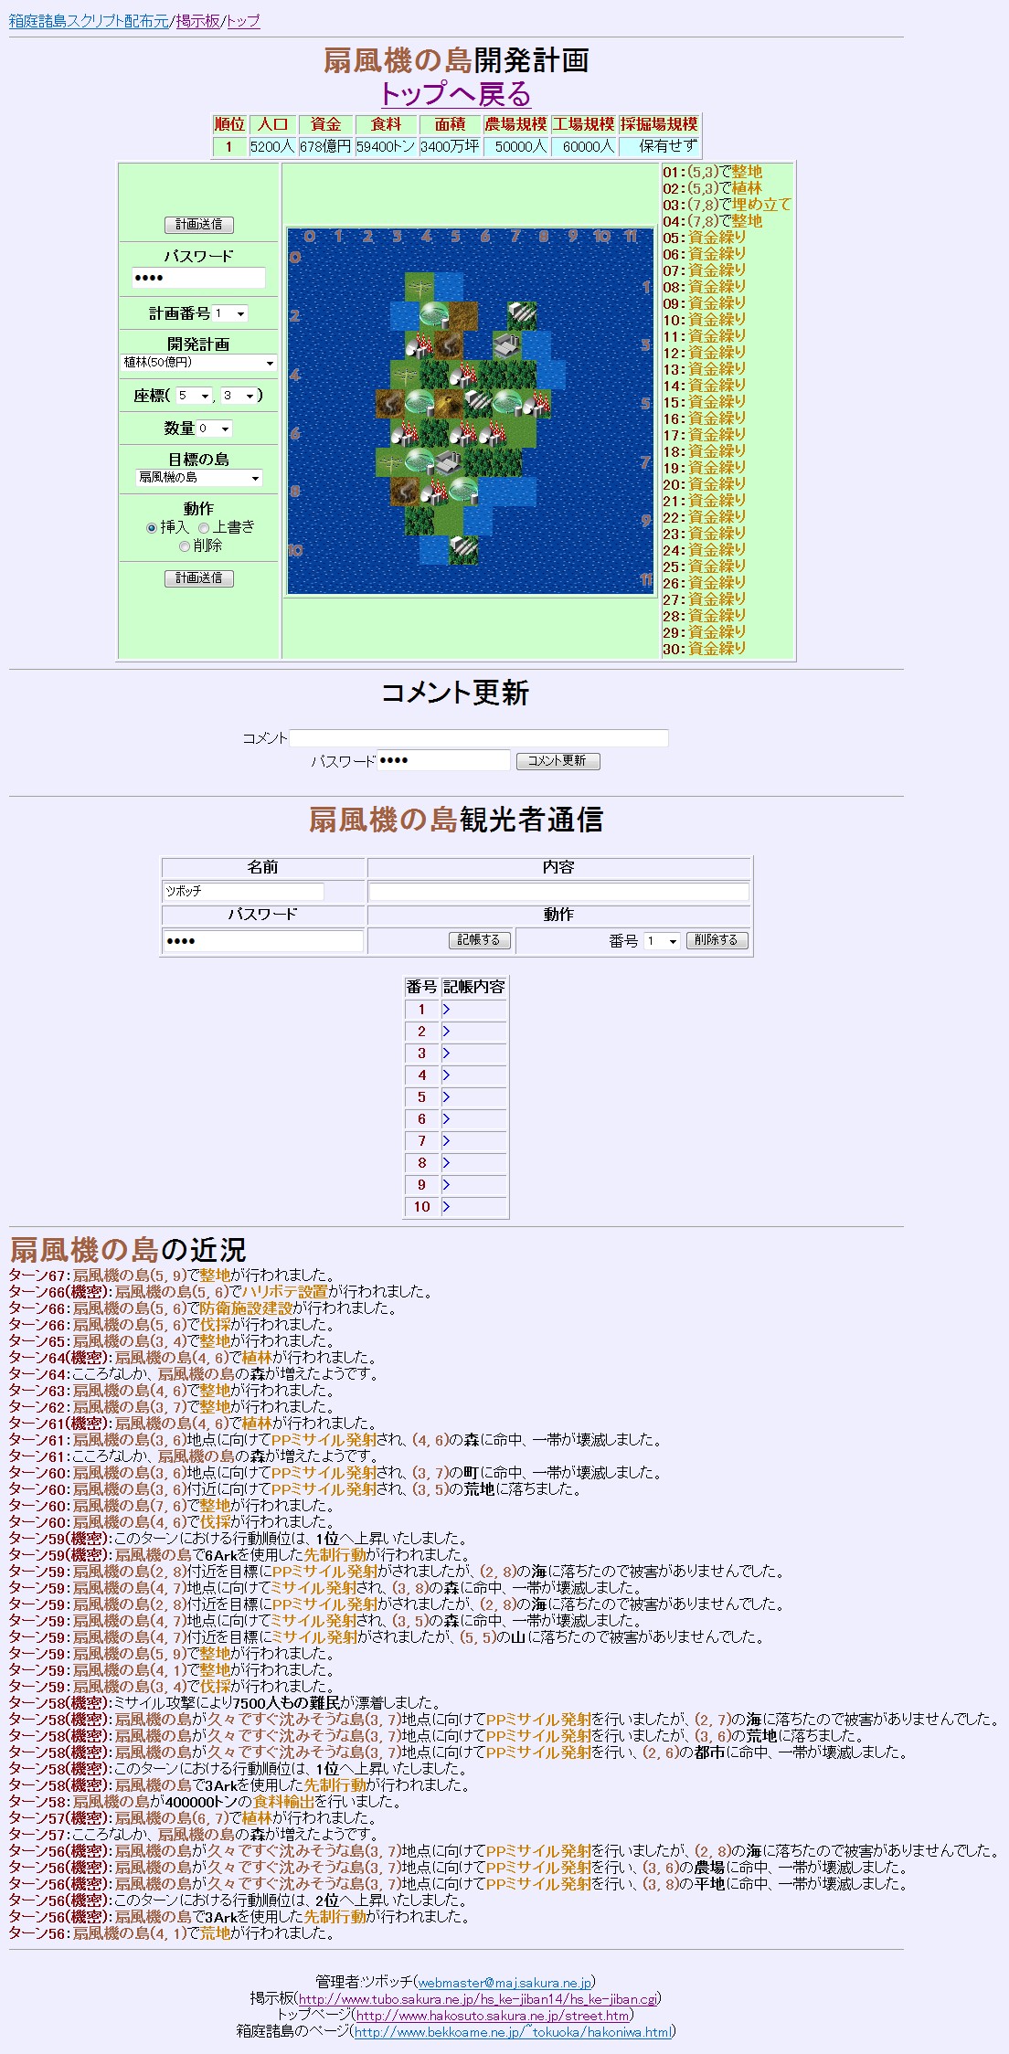The image size is (1009, 2054).
Task: Open the 掲示板 link at page top
Action: click(198, 21)
